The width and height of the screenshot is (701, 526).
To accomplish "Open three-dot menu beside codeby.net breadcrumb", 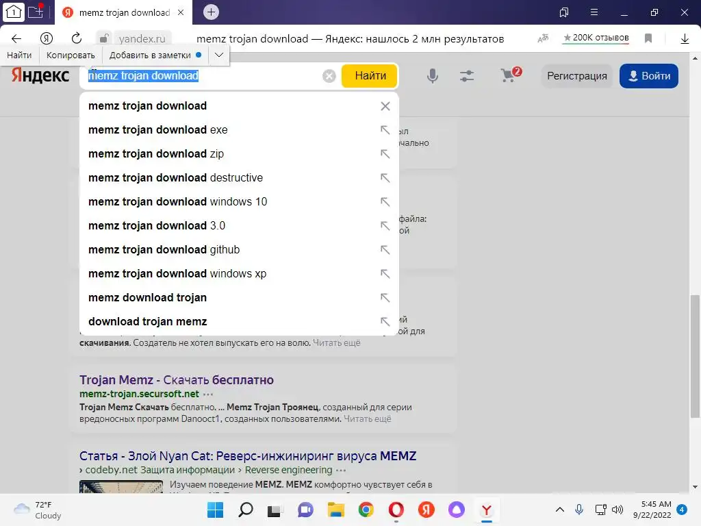I will [x=341, y=471].
